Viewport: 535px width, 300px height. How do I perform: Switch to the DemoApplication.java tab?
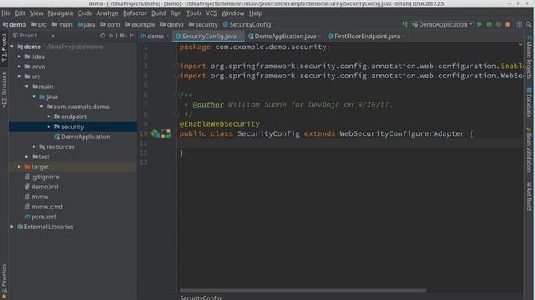285,37
